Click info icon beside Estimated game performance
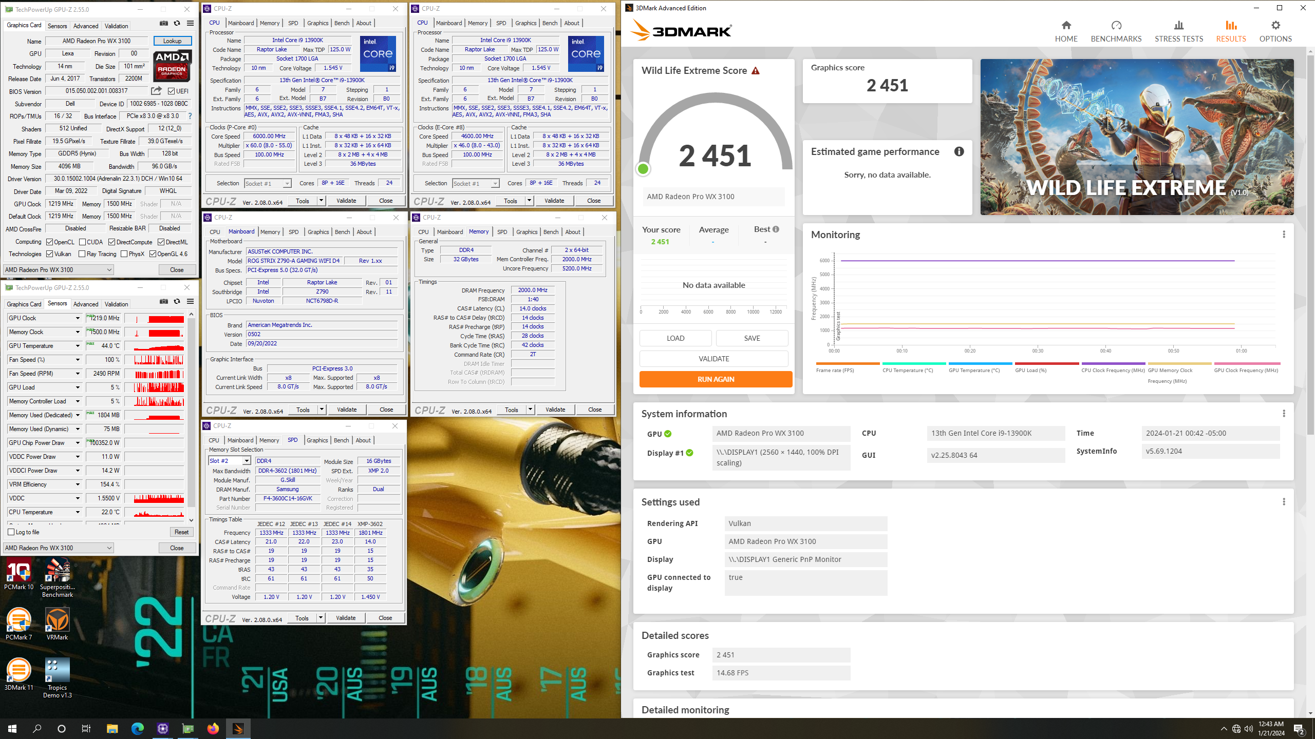Image resolution: width=1315 pixels, height=739 pixels. (x=959, y=151)
